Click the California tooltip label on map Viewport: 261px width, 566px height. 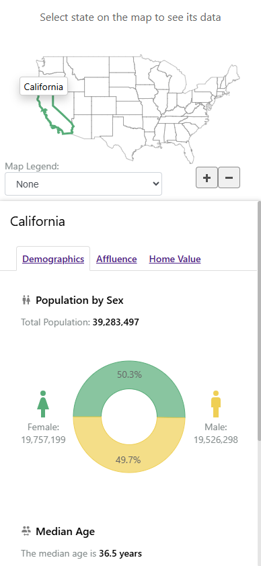[43, 87]
